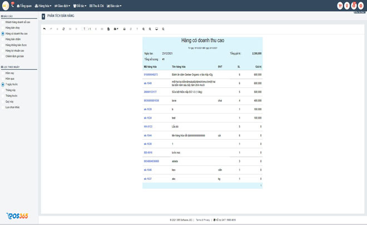
Task: Click the 'Terms & Privacy' footer link
Action: click(x=203, y=220)
